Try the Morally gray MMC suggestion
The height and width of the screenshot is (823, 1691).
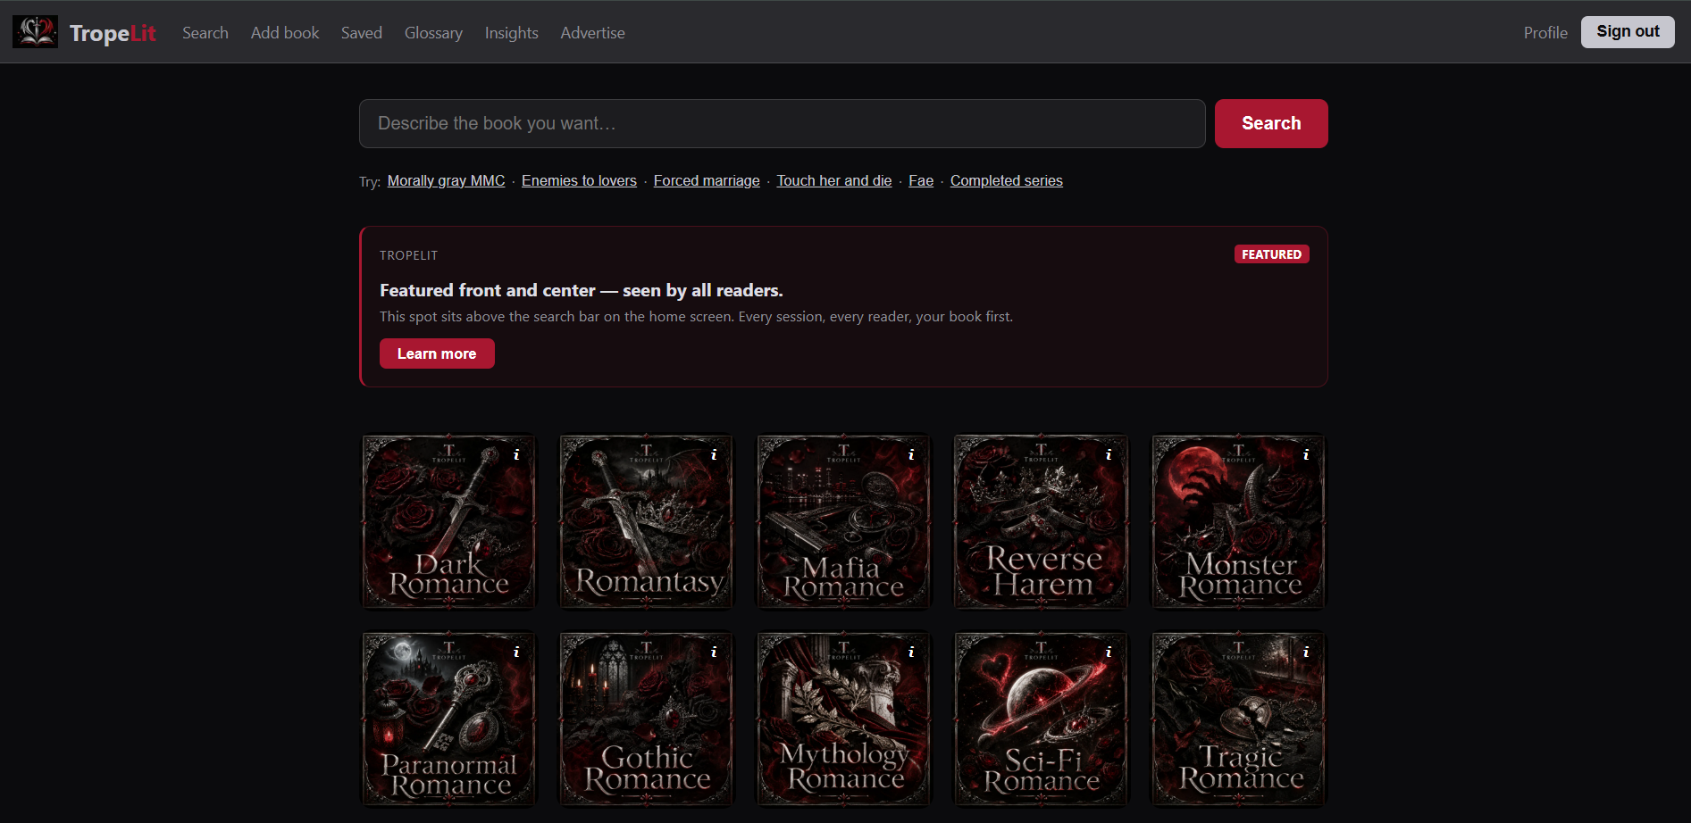point(447,180)
